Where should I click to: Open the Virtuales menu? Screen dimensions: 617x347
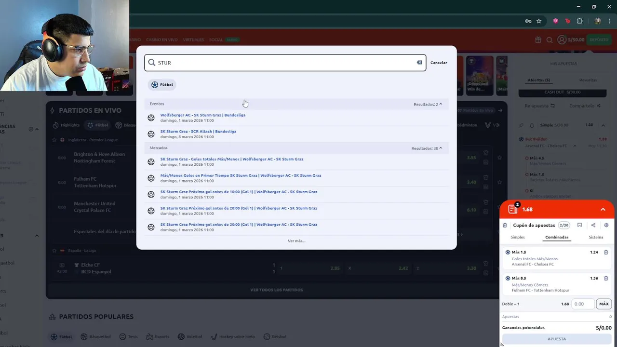[x=193, y=40]
